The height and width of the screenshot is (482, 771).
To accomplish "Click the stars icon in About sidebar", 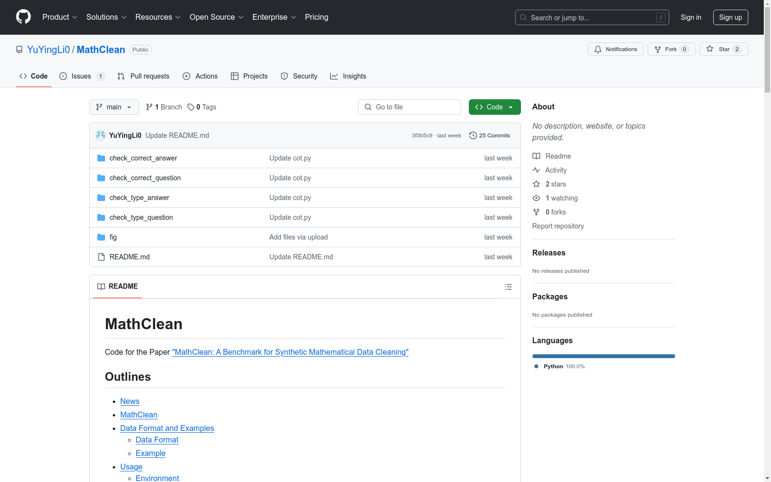I will pyautogui.click(x=536, y=184).
